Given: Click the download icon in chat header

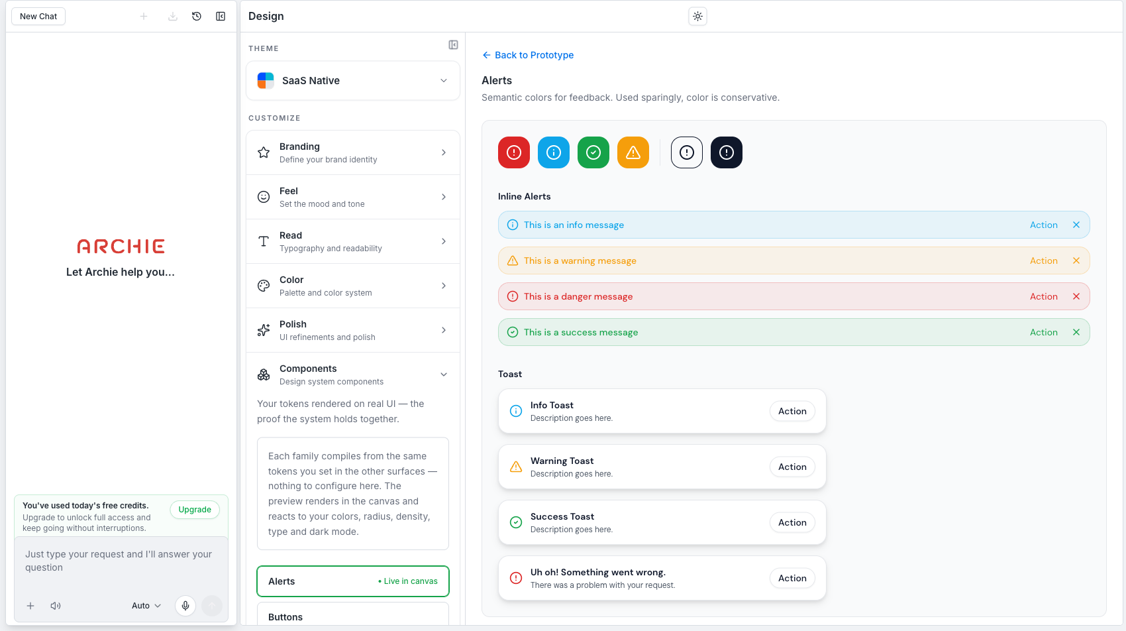Looking at the screenshot, I should (x=173, y=17).
